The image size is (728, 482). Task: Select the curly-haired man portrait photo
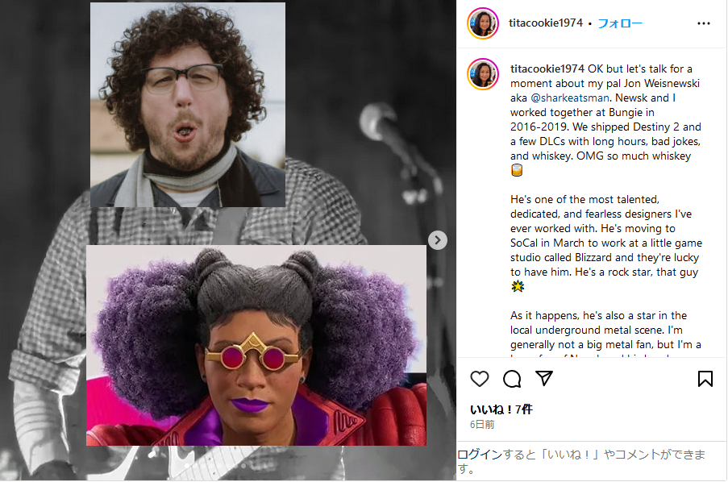[188, 105]
